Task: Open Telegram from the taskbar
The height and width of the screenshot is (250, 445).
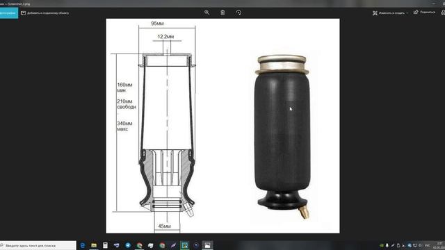Action: click(x=128, y=245)
